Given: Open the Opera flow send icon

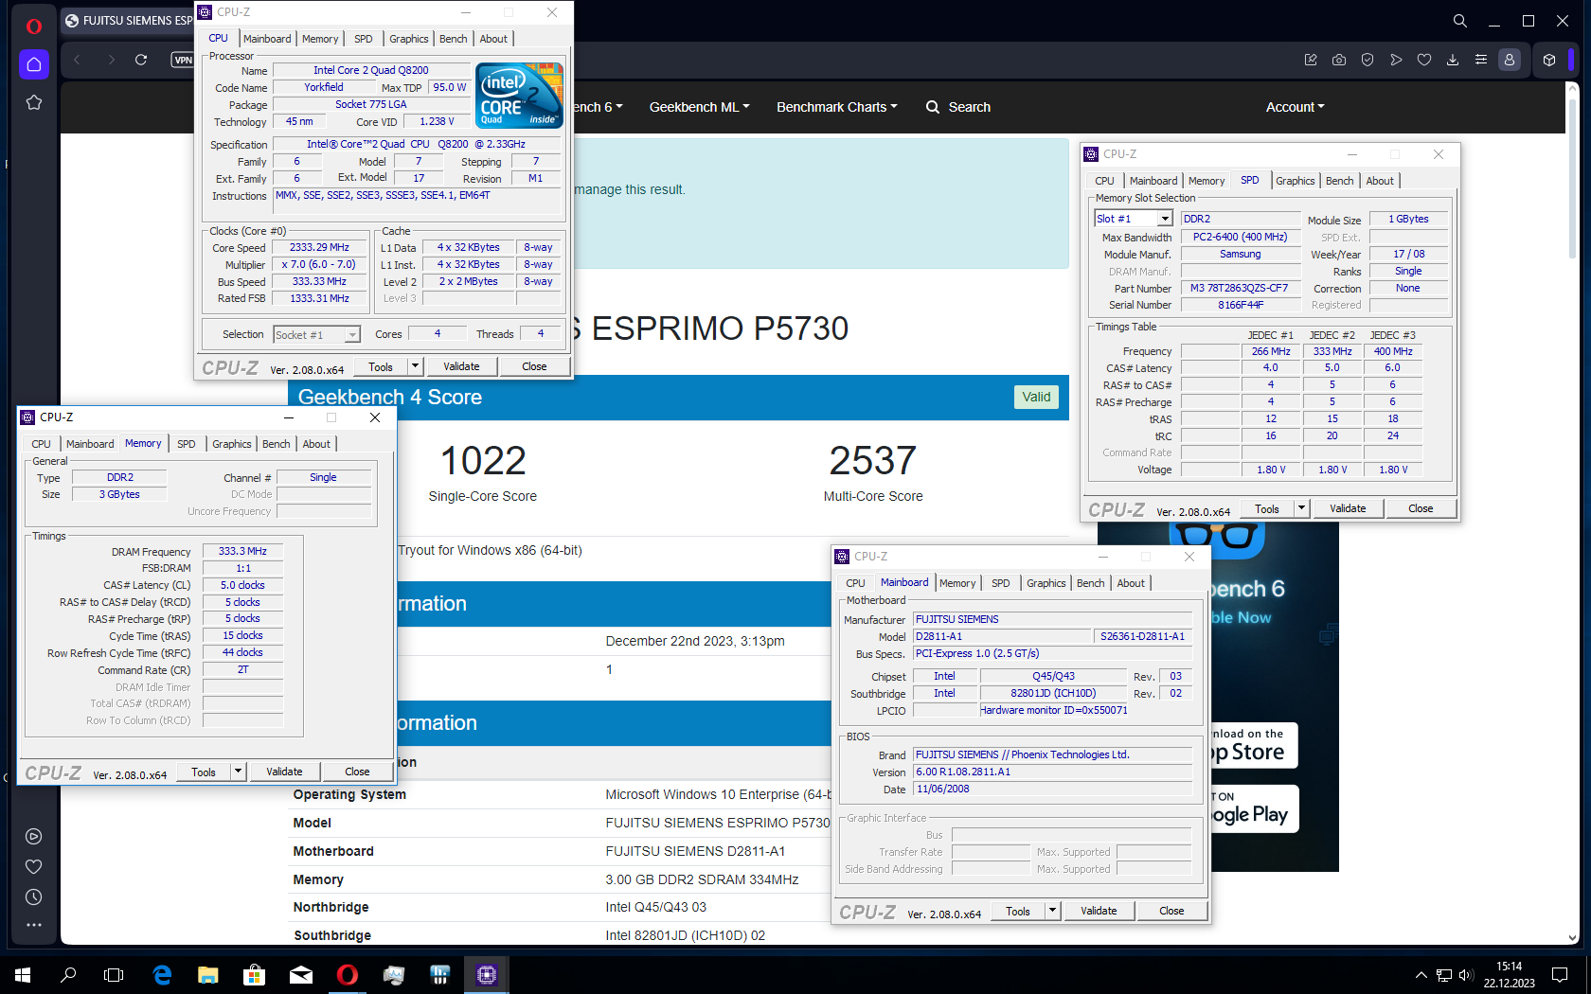Looking at the screenshot, I should tap(1396, 60).
